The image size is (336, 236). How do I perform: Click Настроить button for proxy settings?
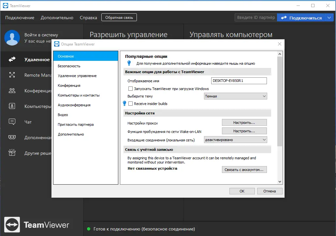pos(244,123)
